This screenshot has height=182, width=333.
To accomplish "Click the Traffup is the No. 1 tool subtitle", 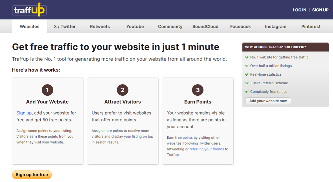I will (x=120, y=59).
